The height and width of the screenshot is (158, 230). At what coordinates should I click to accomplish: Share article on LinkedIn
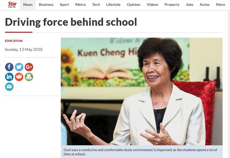click(x=9, y=77)
